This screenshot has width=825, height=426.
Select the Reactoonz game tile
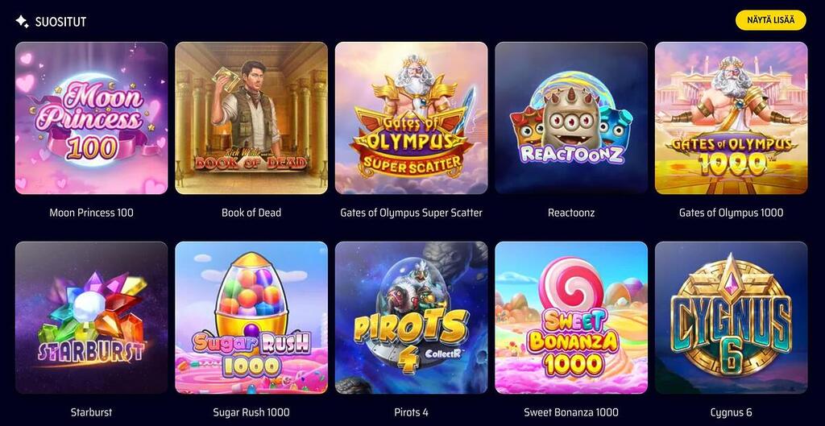571,118
